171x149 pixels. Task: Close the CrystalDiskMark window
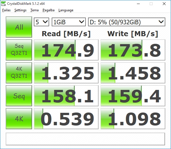click(164, 4)
